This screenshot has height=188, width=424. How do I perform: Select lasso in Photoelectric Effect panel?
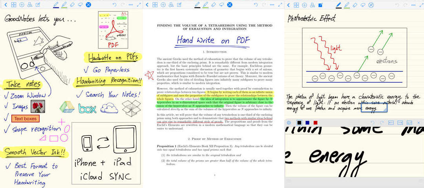pos(363,5)
